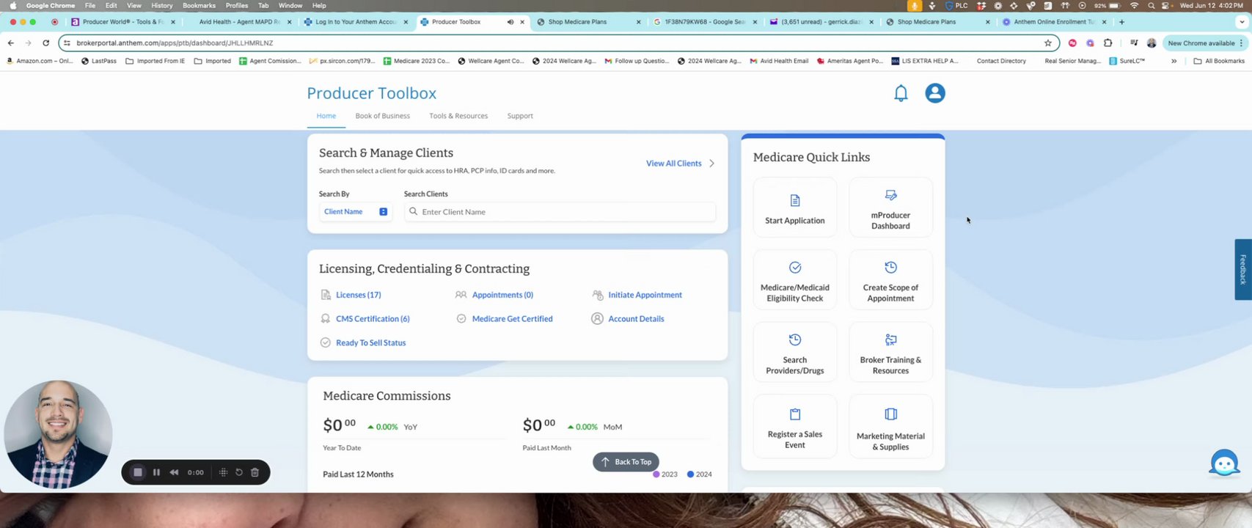Open Chrome tab search dropdown arrow
The width and height of the screenshot is (1252, 528).
click(x=1242, y=22)
